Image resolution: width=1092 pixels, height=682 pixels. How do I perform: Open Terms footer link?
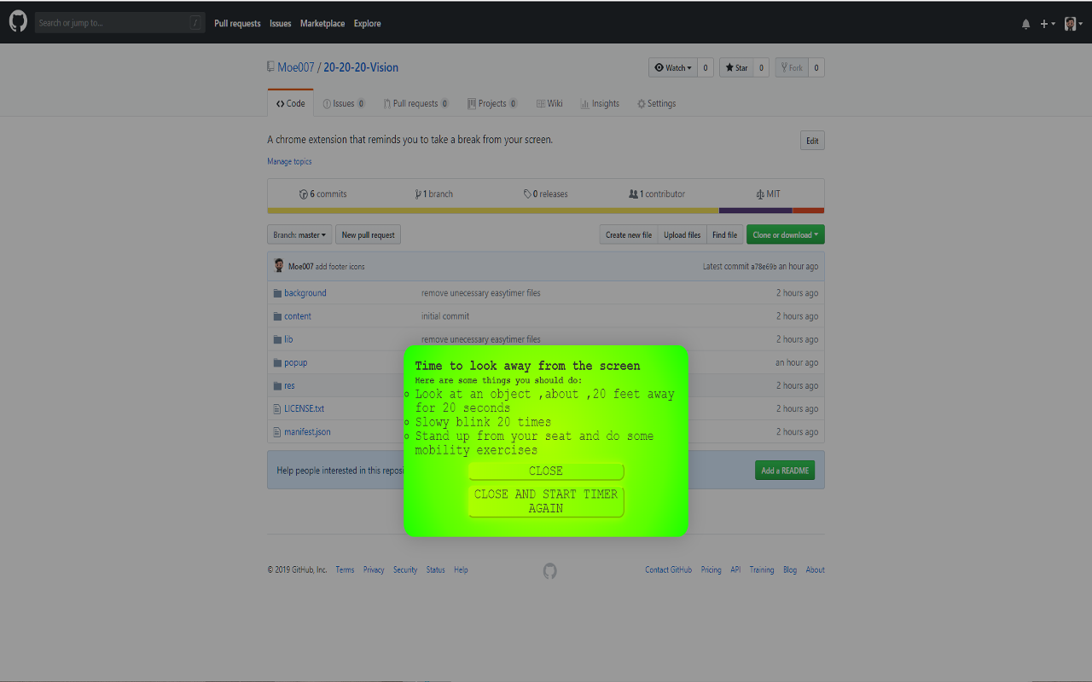tap(345, 569)
